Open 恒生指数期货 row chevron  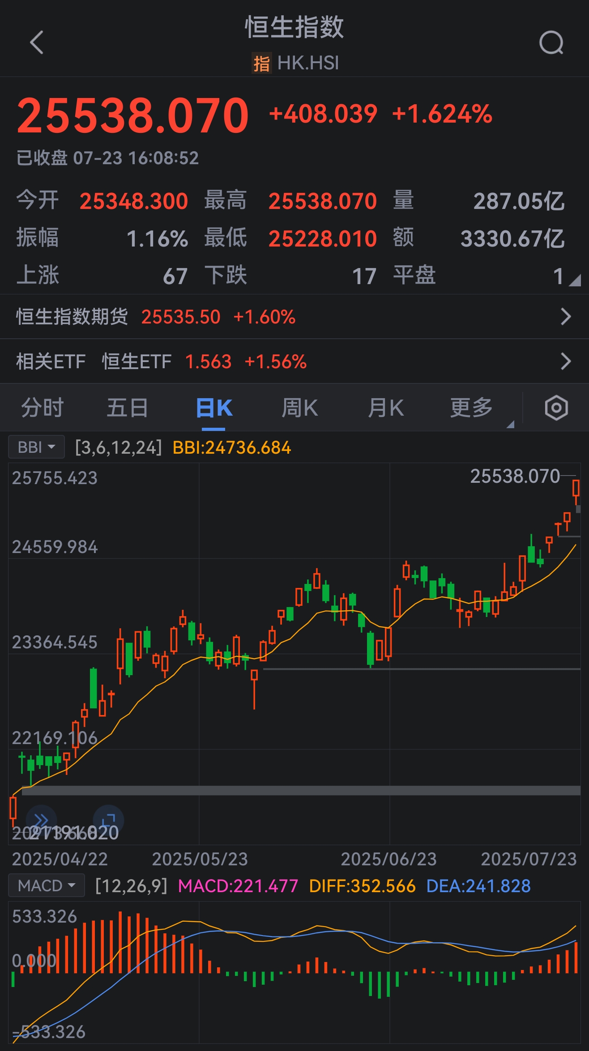[x=566, y=316]
